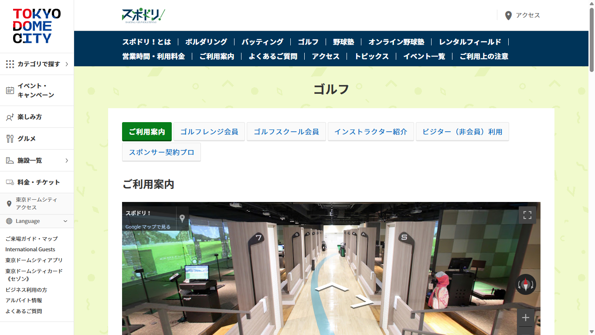The image size is (595, 335).
Task: Click the map pin icon beside スポドリ! panorama title
Action: 182,219
